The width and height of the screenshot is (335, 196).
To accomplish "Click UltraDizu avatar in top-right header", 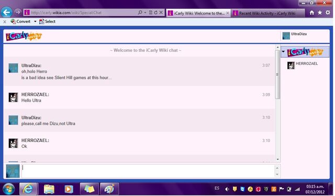I will 286,36.
